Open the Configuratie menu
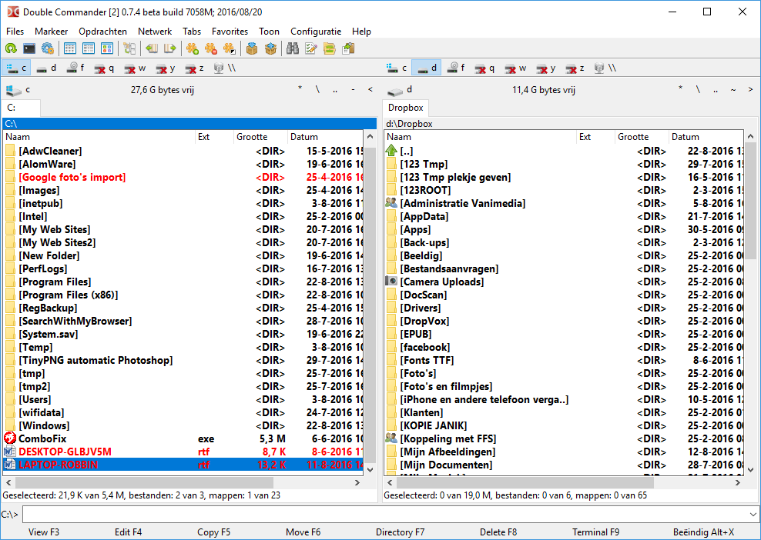This screenshot has width=761, height=540. click(316, 32)
